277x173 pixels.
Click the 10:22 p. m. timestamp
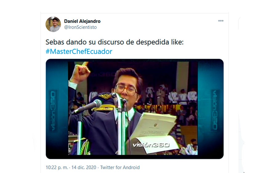57,167
